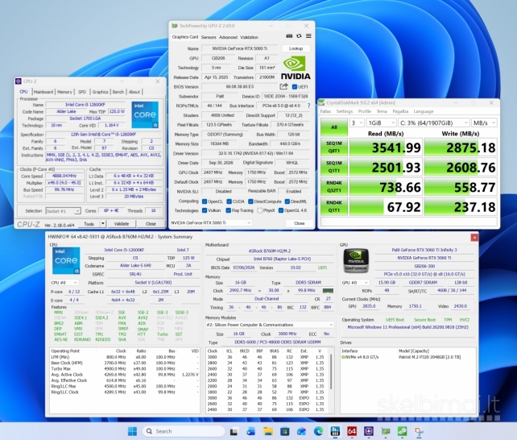Switch to the Memory tab in CPU-Z
This screenshot has height=440, width=517.
click(64, 92)
